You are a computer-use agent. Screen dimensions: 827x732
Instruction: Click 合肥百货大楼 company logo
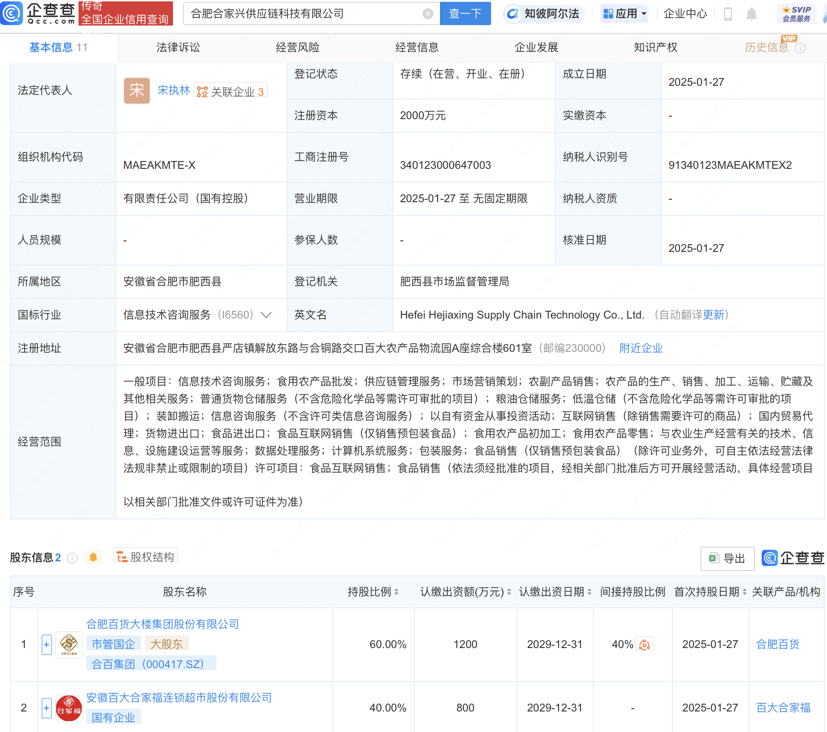[x=69, y=644]
